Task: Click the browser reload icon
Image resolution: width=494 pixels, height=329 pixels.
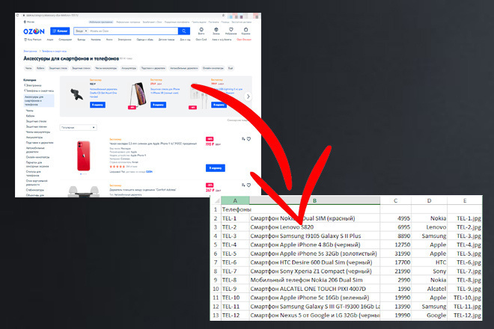Action: [18, 15]
